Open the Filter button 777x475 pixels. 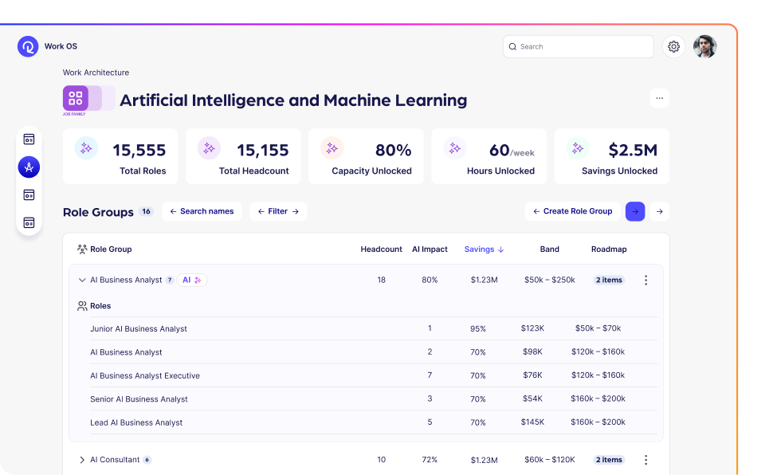coord(277,211)
